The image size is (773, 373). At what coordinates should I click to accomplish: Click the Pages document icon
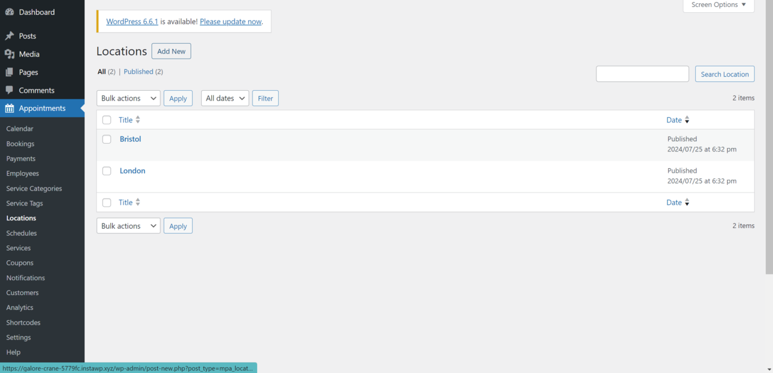pos(10,72)
